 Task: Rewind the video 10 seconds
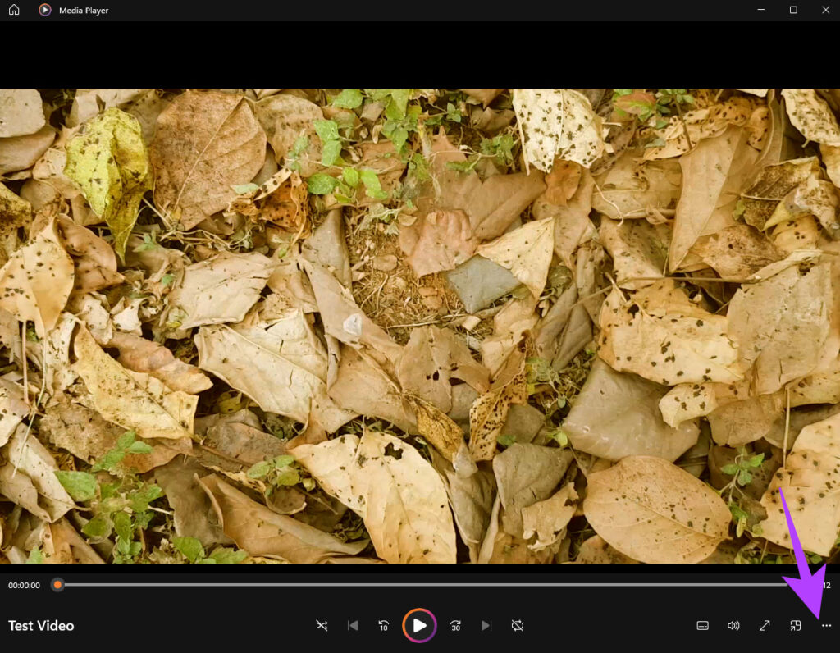click(x=383, y=625)
